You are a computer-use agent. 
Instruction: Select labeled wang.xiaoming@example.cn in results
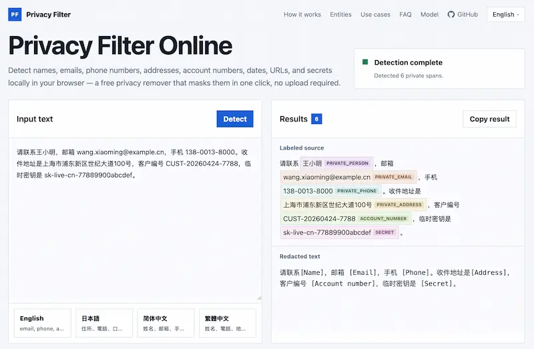326,177
